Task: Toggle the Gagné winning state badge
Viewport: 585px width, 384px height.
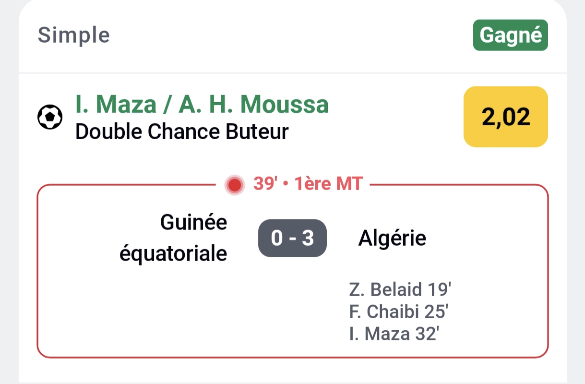Action: [x=510, y=34]
